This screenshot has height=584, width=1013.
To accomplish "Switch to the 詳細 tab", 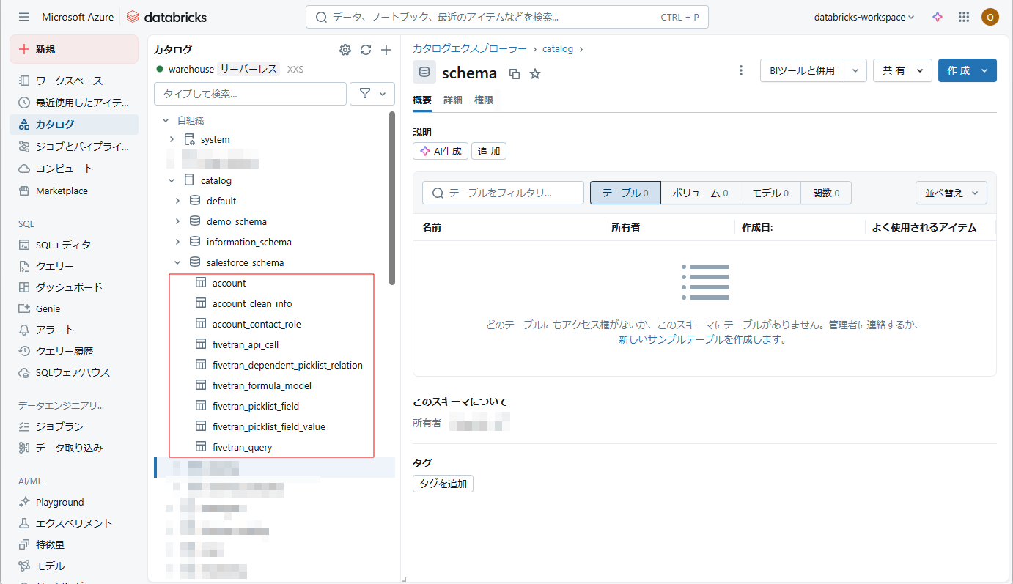I will coord(453,100).
